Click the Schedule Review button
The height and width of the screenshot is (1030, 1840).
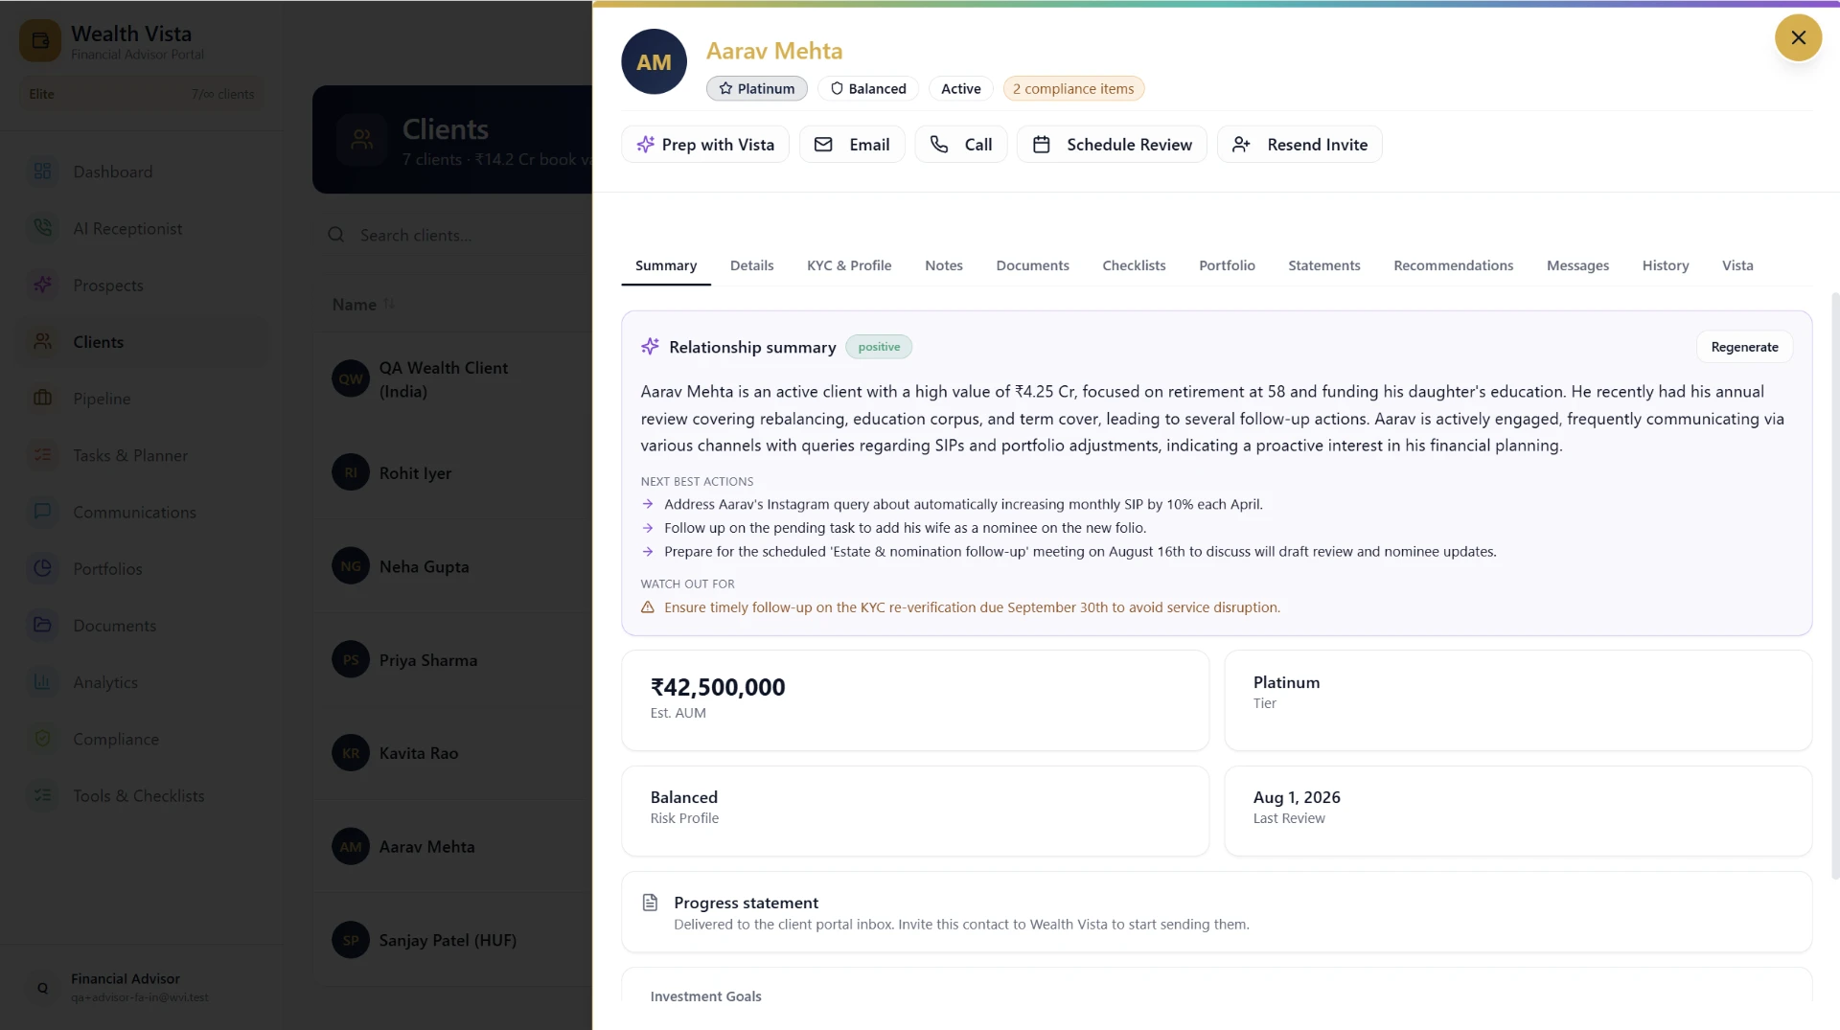pyautogui.click(x=1112, y=145)
